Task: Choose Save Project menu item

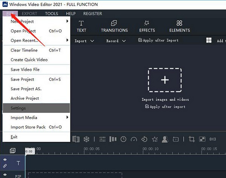Action: pyautogui.click(x=37, y=79)
